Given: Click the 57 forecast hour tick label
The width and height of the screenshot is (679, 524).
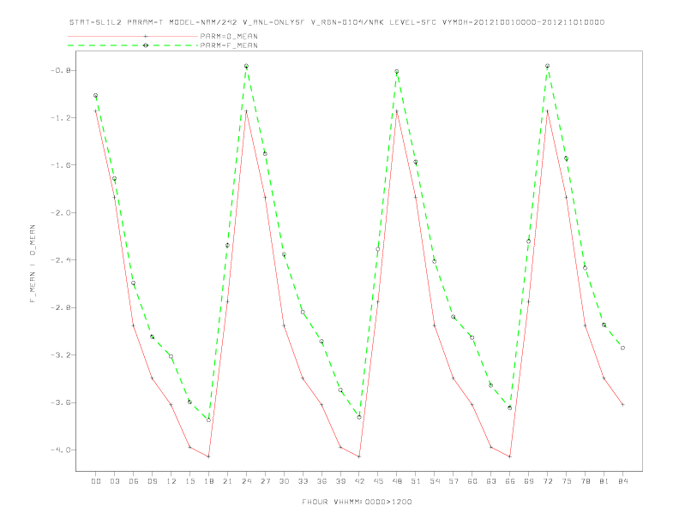Looking at the screenshot, I should point(454,481).
